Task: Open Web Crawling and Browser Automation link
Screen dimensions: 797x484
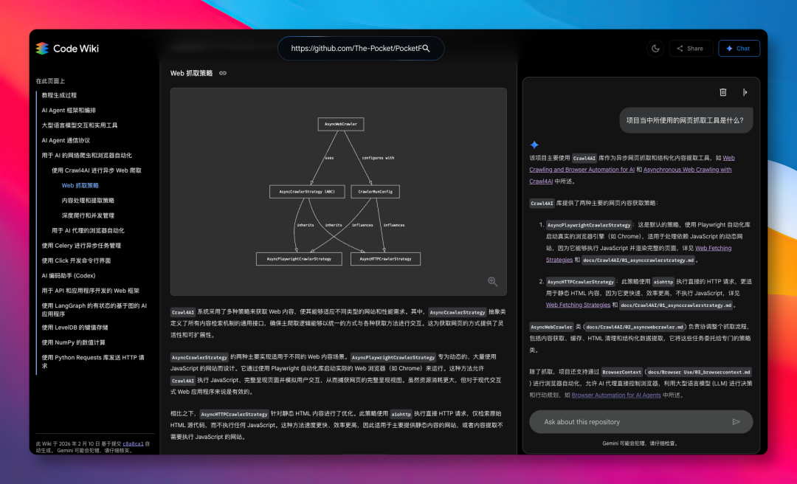Action: coord(632,164)
